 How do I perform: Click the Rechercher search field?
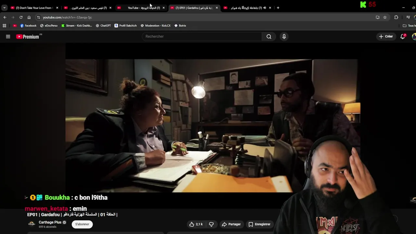[x=202, y=36]
